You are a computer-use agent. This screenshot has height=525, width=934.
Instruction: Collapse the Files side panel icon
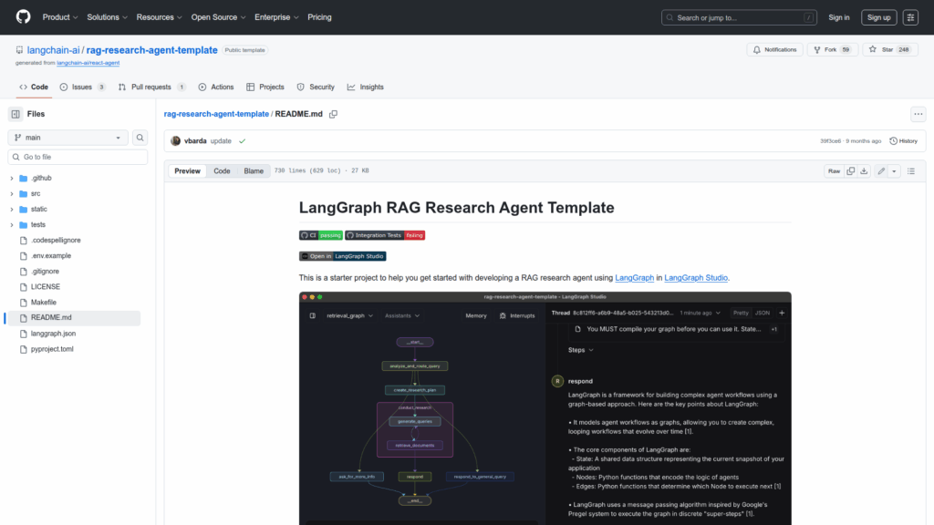click(x=16, y=114)
